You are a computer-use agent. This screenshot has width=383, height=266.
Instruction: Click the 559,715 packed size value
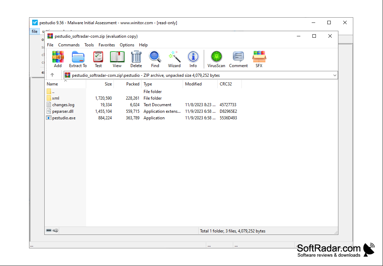coord(133,111)
